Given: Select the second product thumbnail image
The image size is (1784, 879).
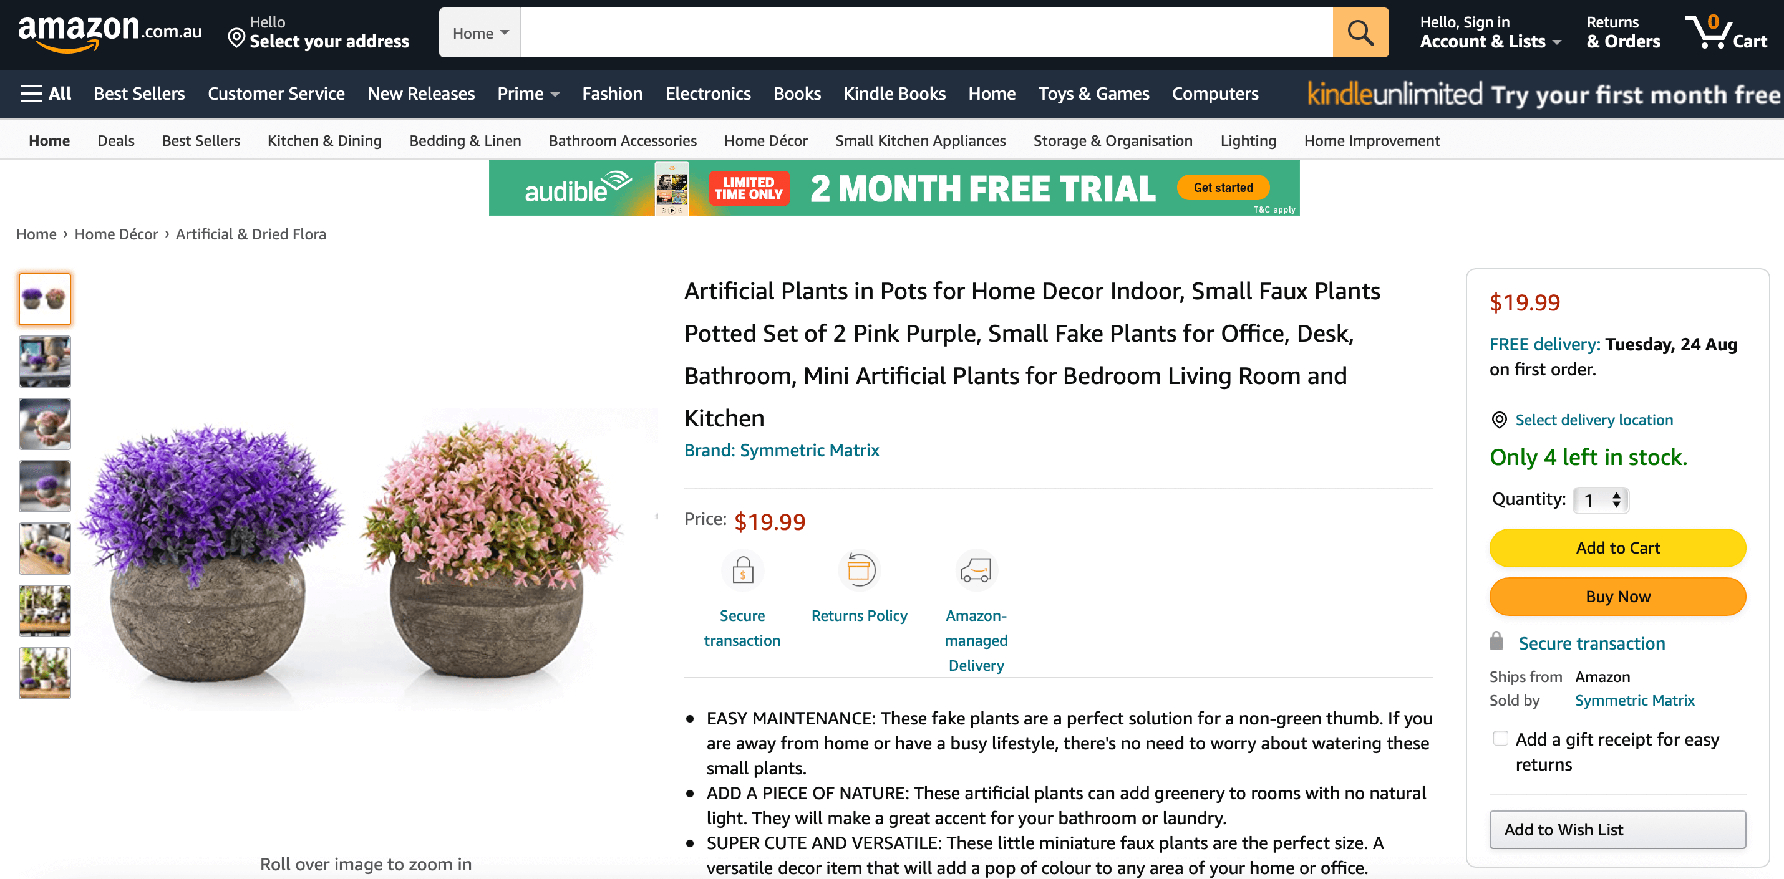Looking at the screenshot, I should pos(44,362).
